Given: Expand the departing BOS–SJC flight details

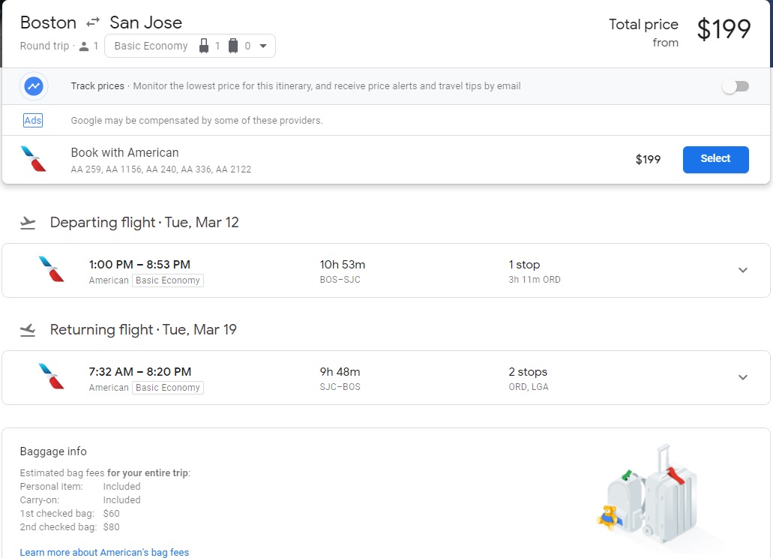Looking at the screenshot, I should 742,270.
